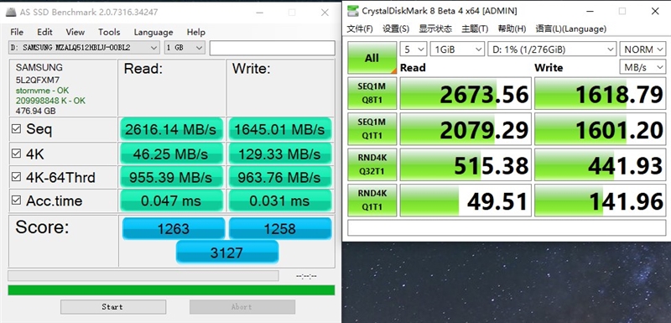
Task: Disable the 4K-64Thrd test checkbox
Action: pyautogui.click(x=16, y=177)
